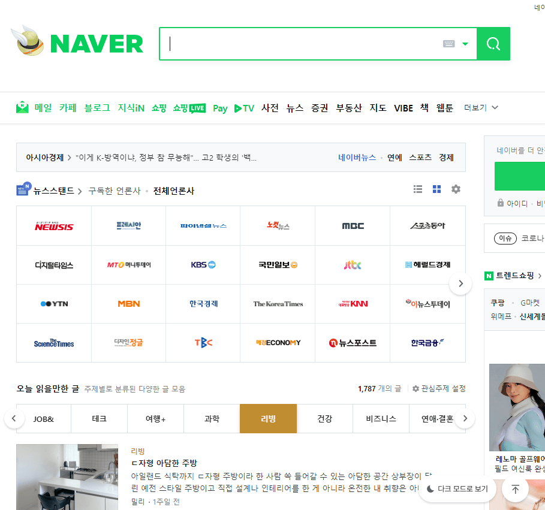This screenshot has width=545, height=510.
Task: Open 노컷뉴스 press logo
Action: coord(278,226)
